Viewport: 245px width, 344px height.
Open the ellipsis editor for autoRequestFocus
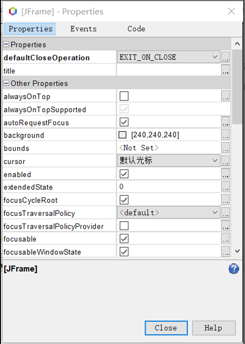(x=226, y=122)
